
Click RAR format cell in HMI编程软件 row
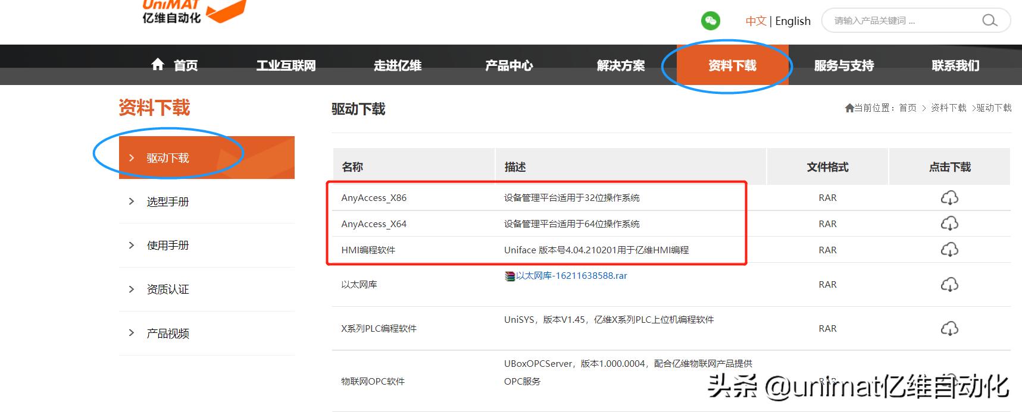click(827, 250)
